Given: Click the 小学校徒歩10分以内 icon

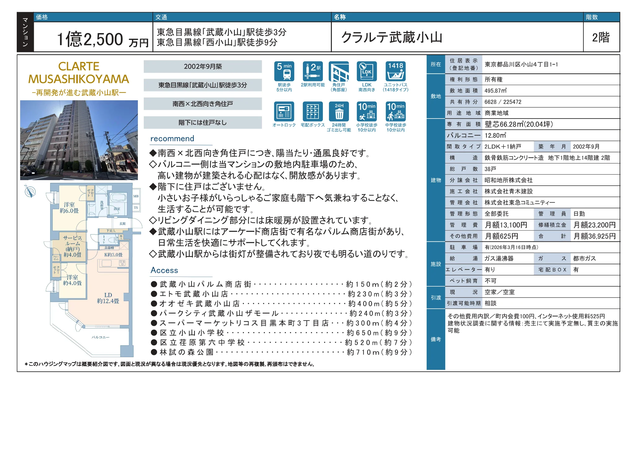Looking at the screenshot, I should coord(367,111).
